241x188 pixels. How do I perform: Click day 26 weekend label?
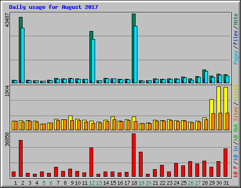point(191,183)
